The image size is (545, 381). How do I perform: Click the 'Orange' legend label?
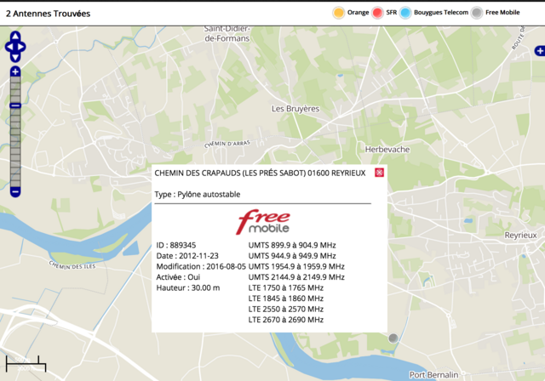click(358, 13)
